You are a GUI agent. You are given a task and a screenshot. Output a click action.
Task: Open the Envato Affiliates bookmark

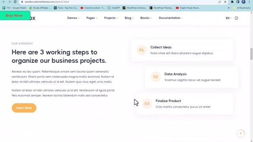(40, 8)
